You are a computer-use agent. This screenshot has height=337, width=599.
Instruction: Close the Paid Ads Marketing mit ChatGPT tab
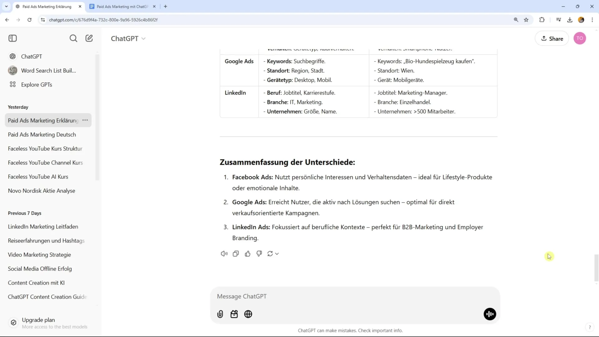coord(154,7)
